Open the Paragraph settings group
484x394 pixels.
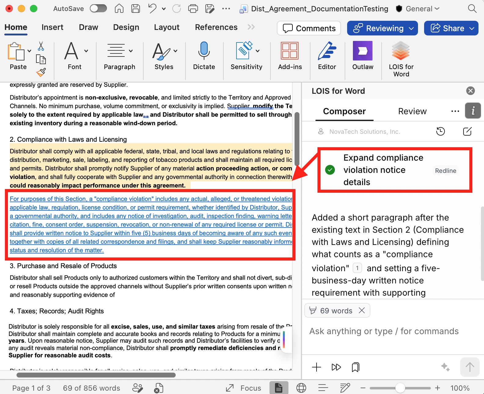119,56
